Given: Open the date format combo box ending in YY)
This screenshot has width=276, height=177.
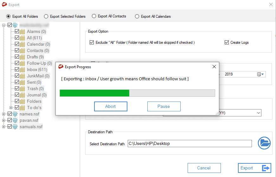Looking at the screenshot, I should 212,113.
